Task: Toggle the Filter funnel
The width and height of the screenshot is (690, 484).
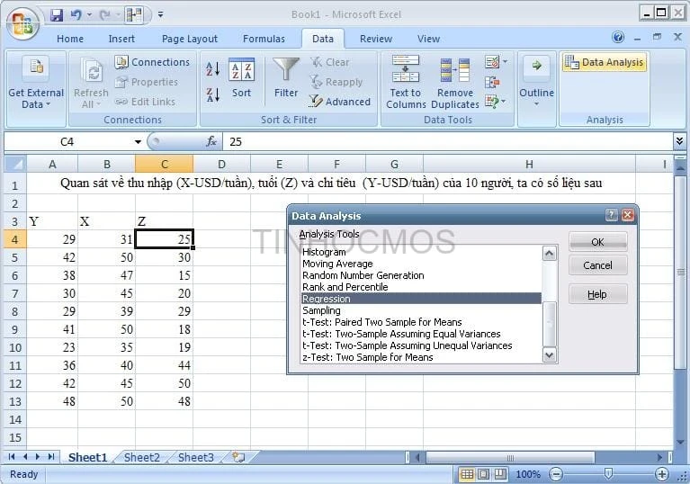Action: click(x=286, y=77)
